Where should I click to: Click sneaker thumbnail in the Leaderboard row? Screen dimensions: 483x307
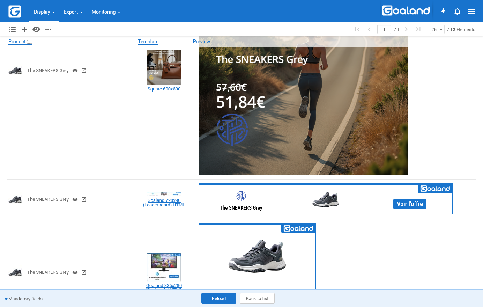point(15,199)
